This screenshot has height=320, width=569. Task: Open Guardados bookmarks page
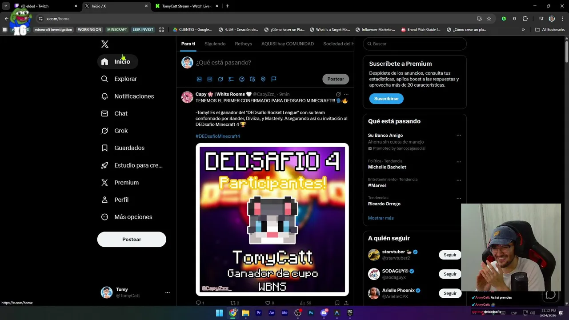(x=123, y=148)
